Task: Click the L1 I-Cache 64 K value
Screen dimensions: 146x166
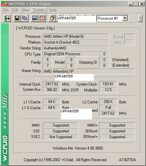Action: point(52,102)
